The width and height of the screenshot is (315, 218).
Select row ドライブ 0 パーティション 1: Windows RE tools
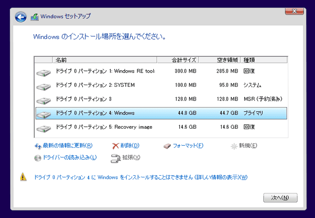coord(161,71)
